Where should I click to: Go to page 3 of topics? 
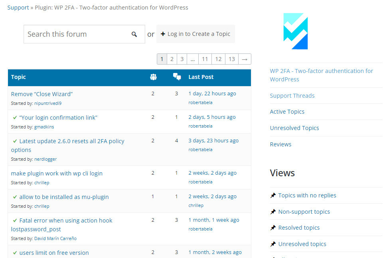182,59
